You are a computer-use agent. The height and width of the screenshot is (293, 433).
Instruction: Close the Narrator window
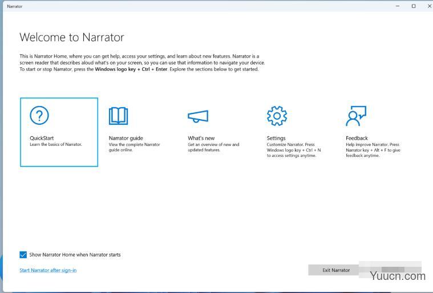point(429,6)
